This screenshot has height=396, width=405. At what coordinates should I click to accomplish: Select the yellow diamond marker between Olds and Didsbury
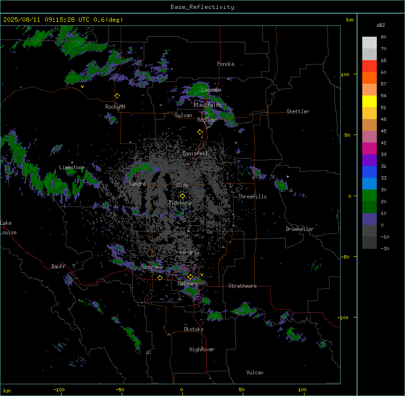[183, 196]
